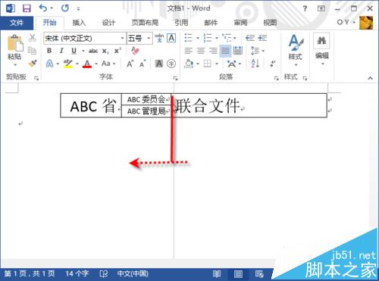The width and height of the screenshot is (379, 281).
Task: Toggle bold formatting
Action: pos(49,51)
